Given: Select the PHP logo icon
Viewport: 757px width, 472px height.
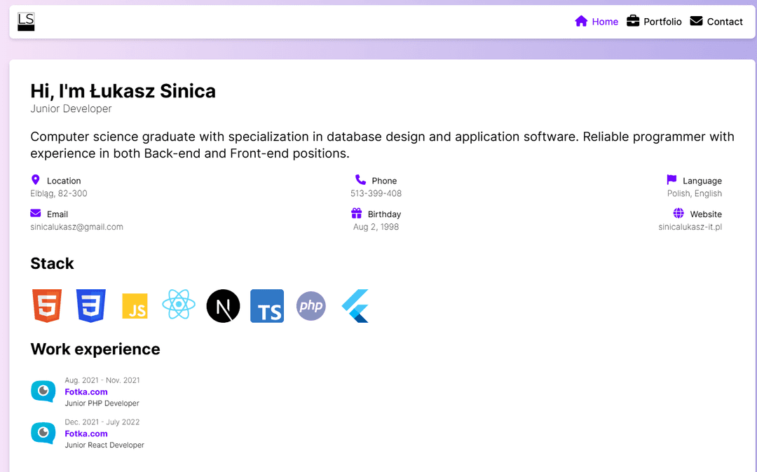Looking at the screenshot, I should click(311, 306).
